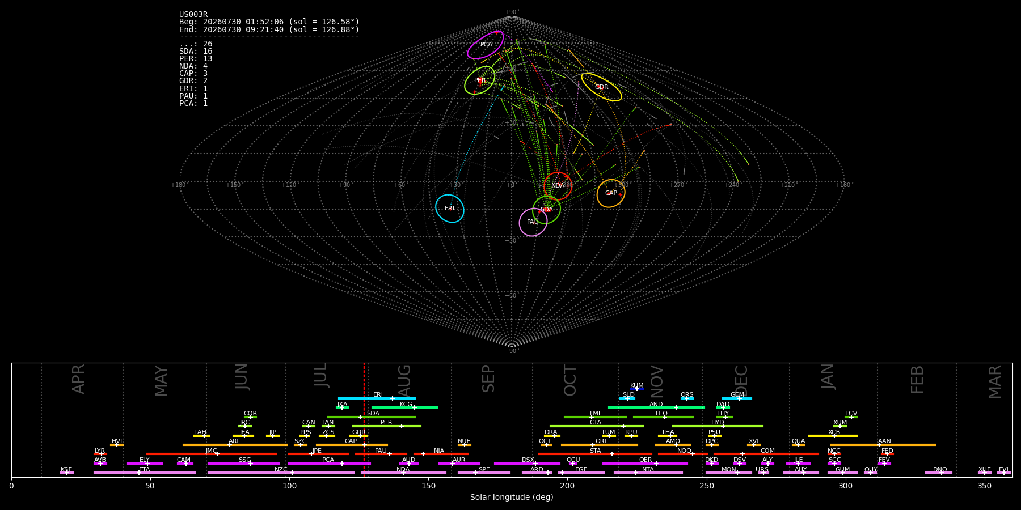
Task: Click the red dashed current solar longitude marker
Action: pos(364,420)
